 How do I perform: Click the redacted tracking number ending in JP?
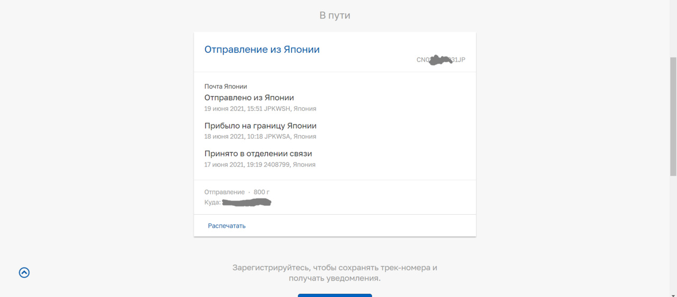point(441,60)
